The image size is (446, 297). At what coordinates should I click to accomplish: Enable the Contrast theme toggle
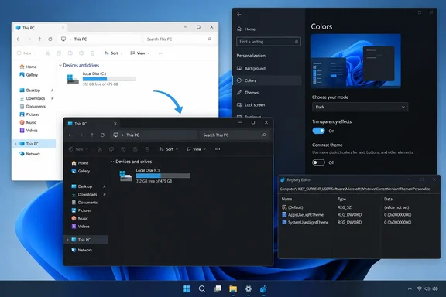tap(318, 162)
